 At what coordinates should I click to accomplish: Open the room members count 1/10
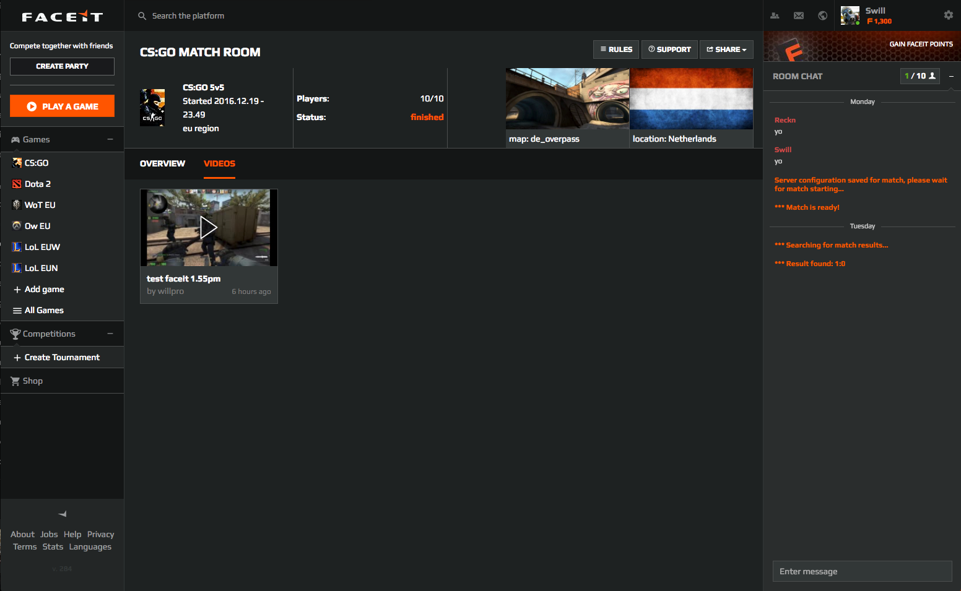[x=920, y=76]
